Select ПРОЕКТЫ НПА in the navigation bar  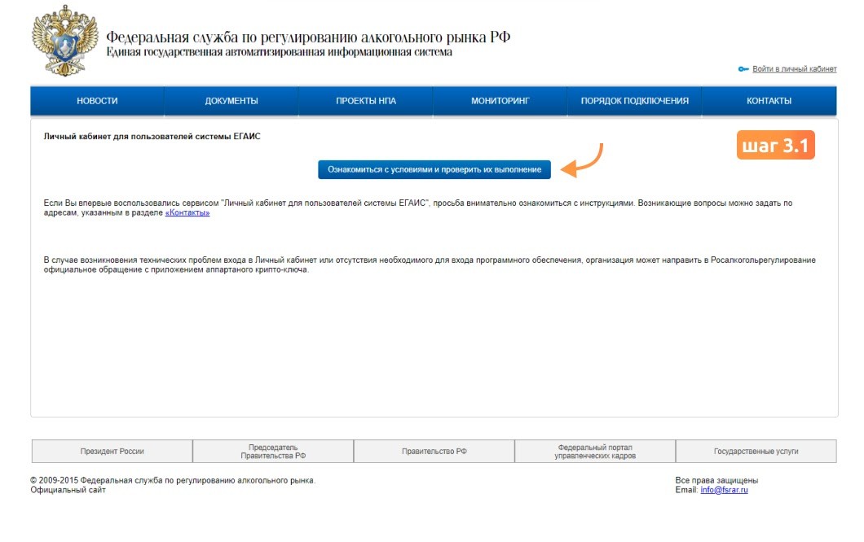[366, 101]
